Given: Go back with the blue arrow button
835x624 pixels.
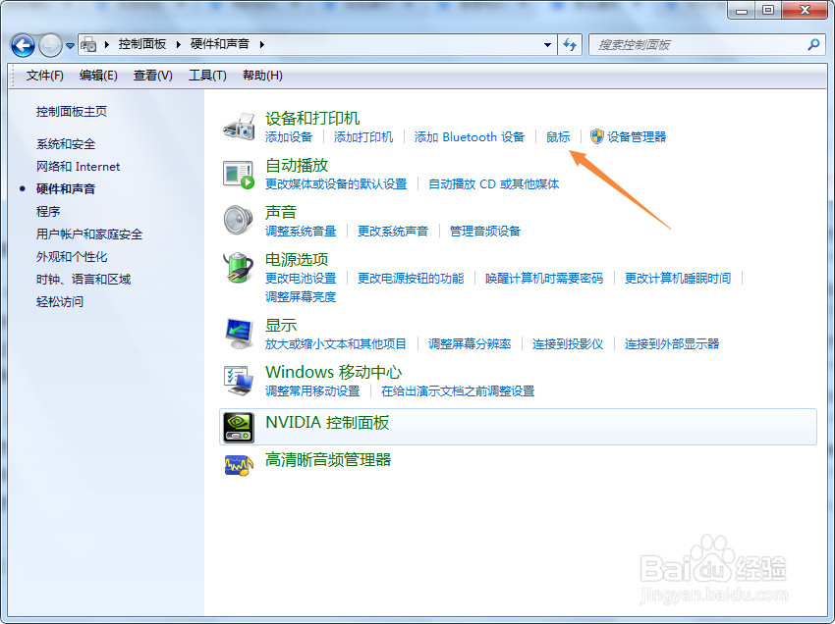Looking at the screenshot, I should click(x=23, y=45).
